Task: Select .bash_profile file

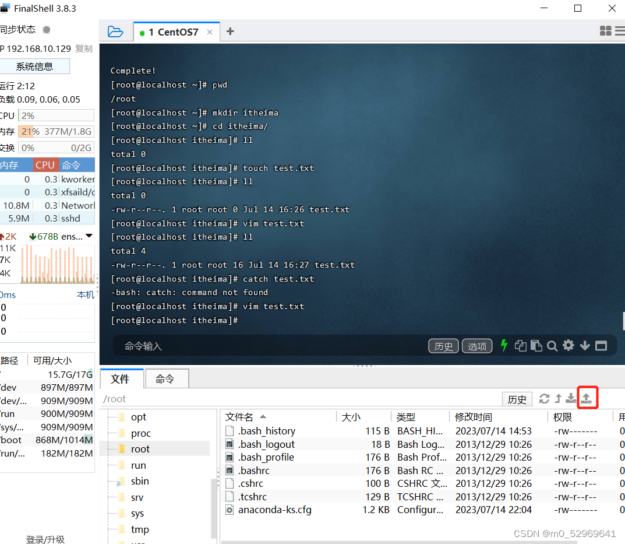Action: coord(266,457)
